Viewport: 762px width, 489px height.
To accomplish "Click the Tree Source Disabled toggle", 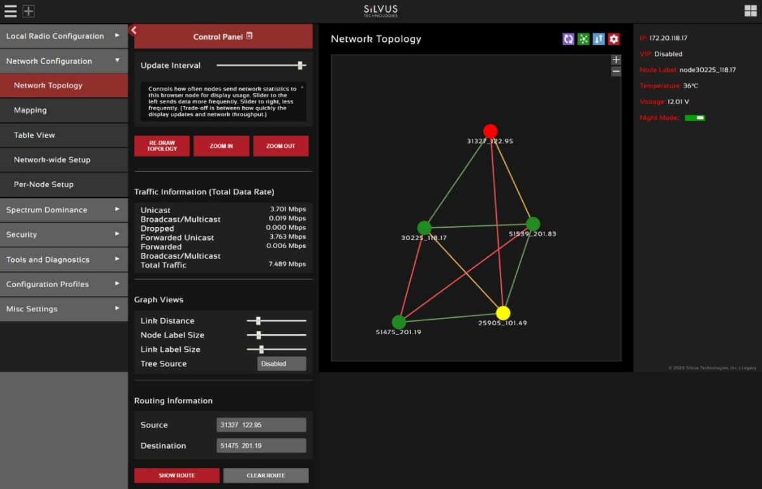I will click(281, 363).
